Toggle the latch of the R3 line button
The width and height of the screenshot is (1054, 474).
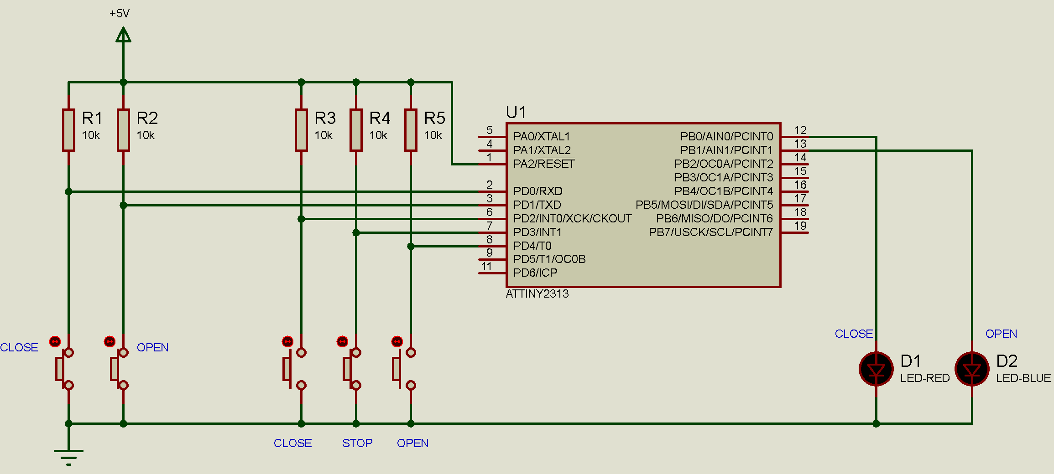click(x=287, y=341)
